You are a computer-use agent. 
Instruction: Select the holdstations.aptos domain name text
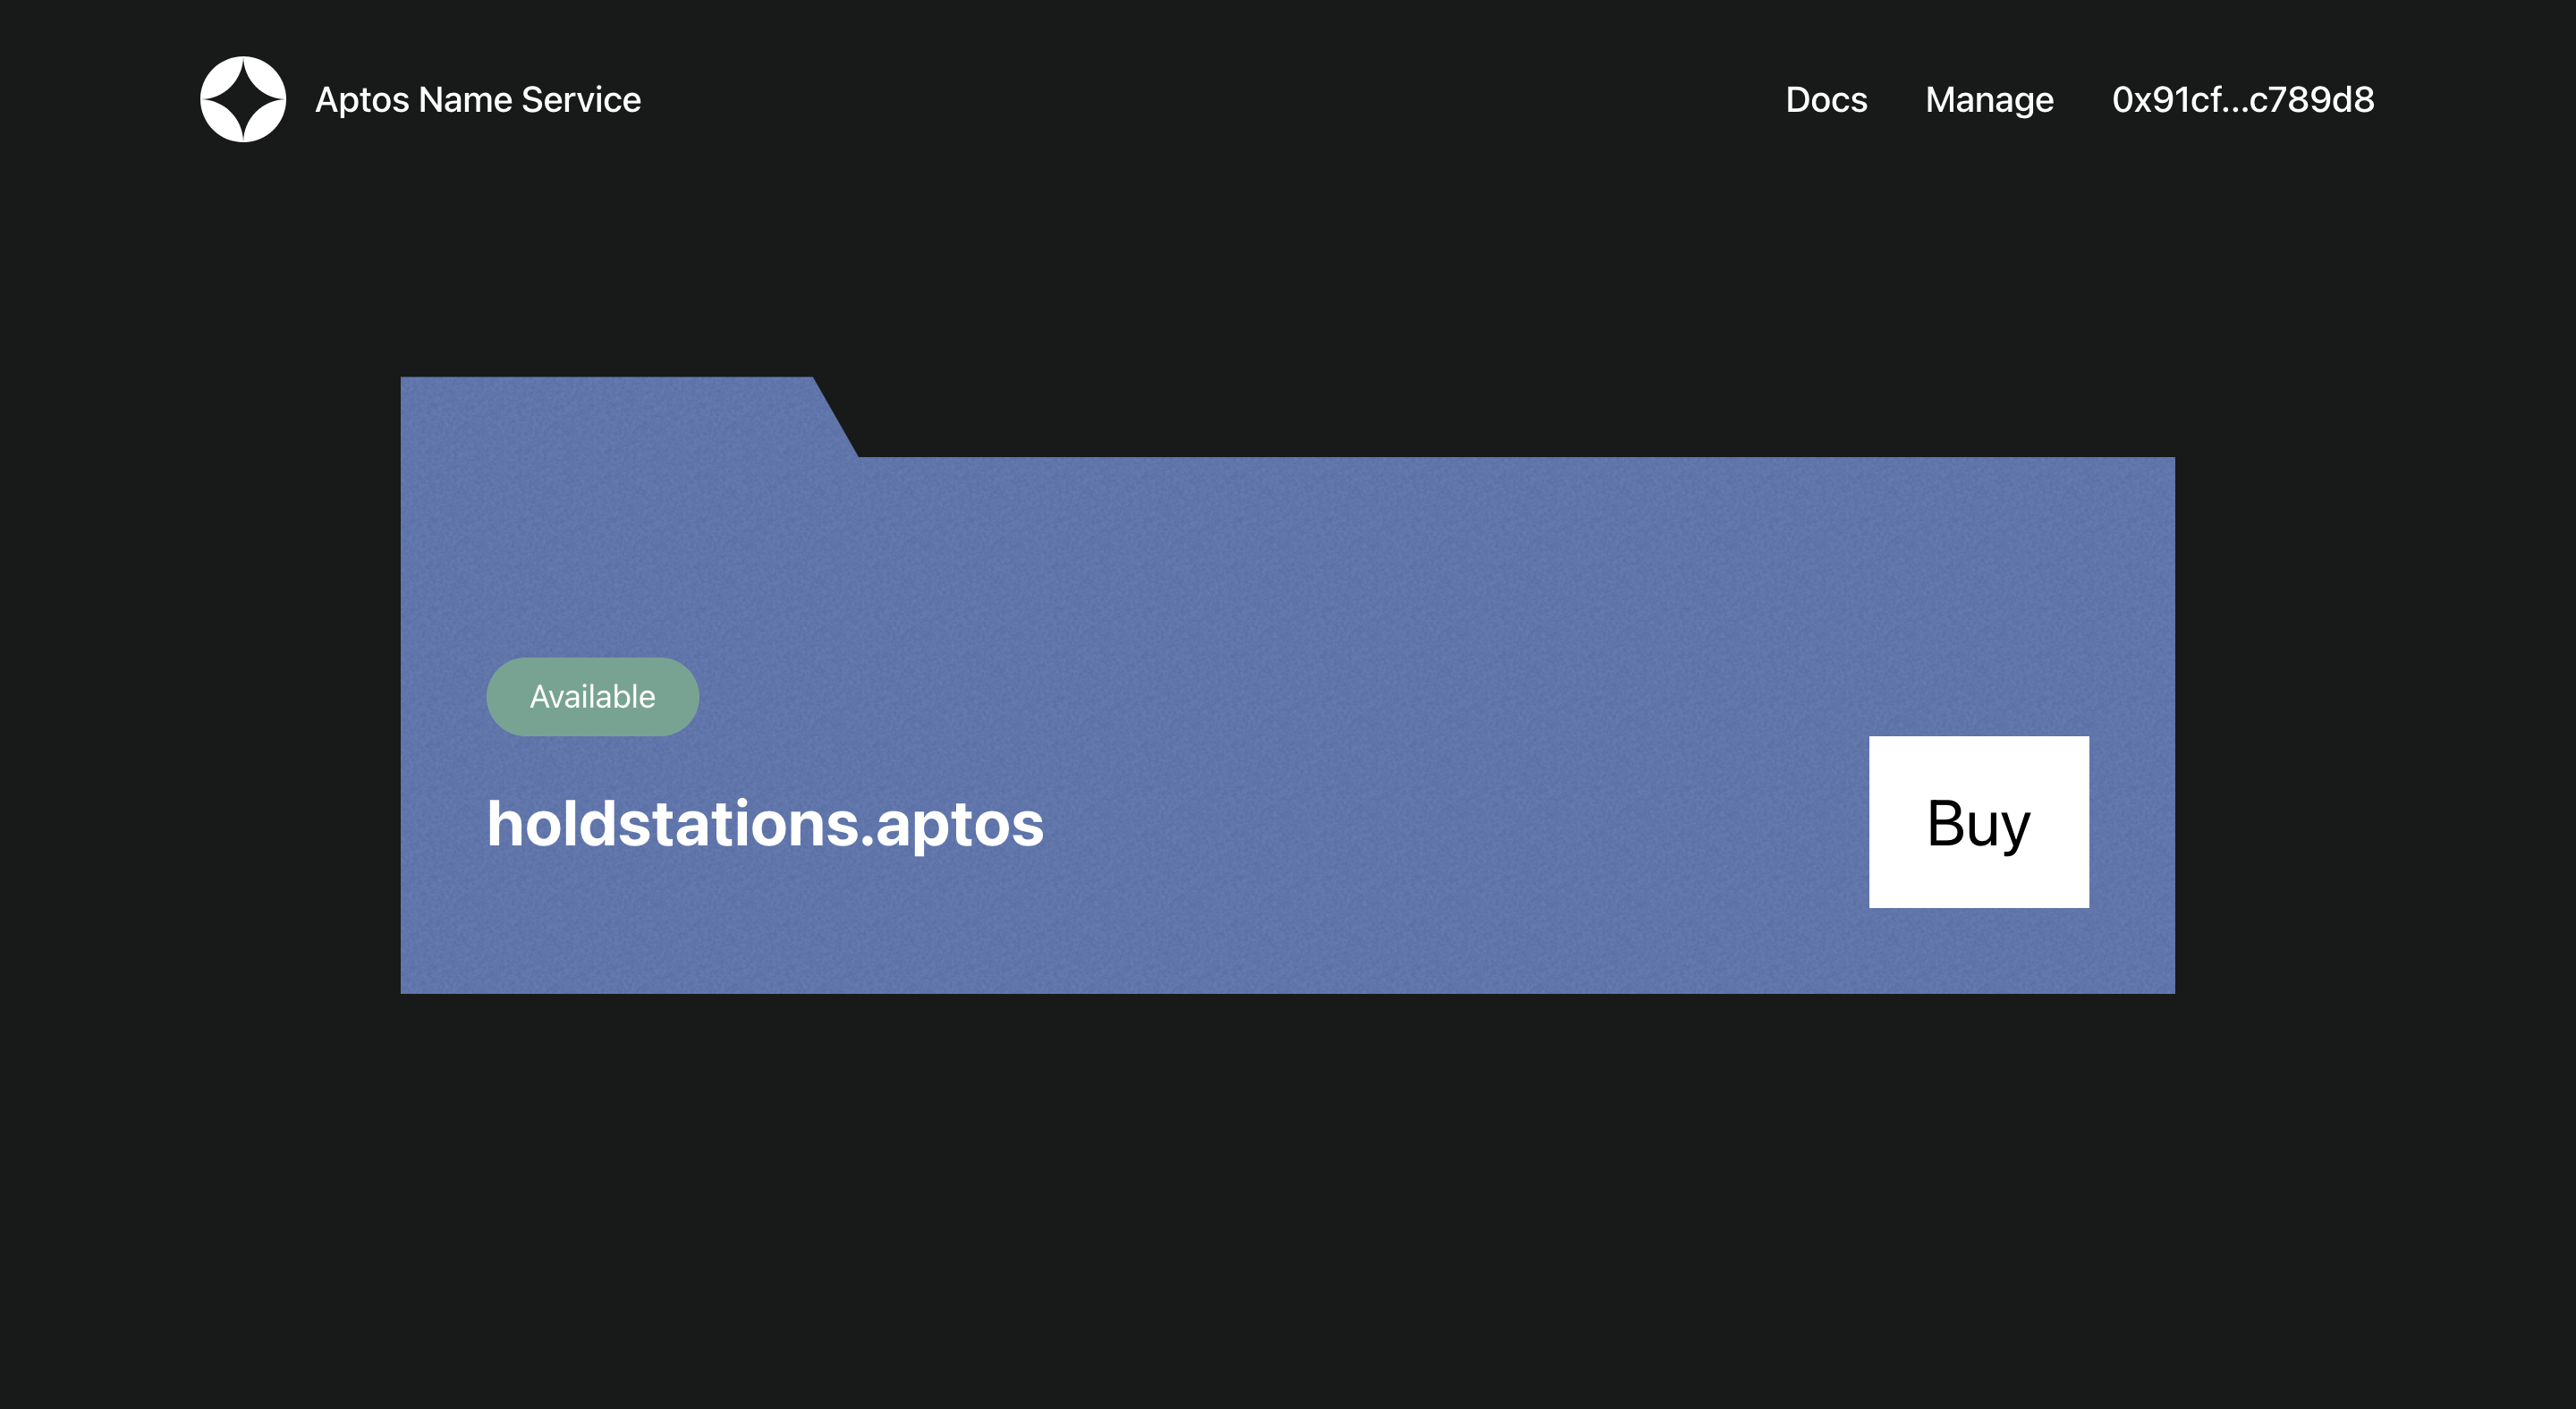765,824
